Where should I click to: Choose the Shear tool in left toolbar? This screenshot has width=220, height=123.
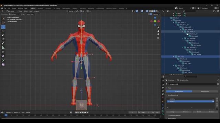[x=3, y=65]
